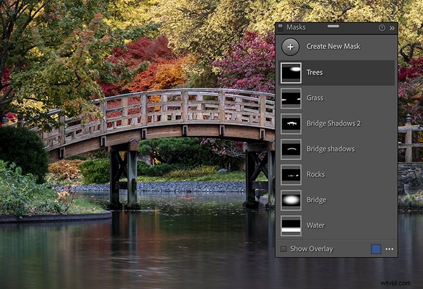Enable the Show Overlay checkbox

pyautogui.click(x=283, y=248)
